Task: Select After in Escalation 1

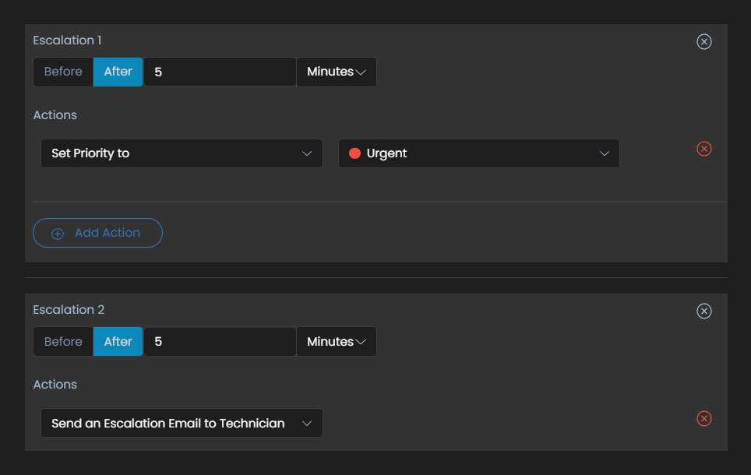Action: point(118,72)
